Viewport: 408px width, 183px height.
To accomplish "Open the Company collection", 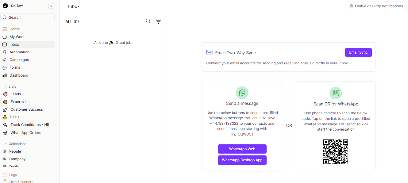I will [17, 159].
